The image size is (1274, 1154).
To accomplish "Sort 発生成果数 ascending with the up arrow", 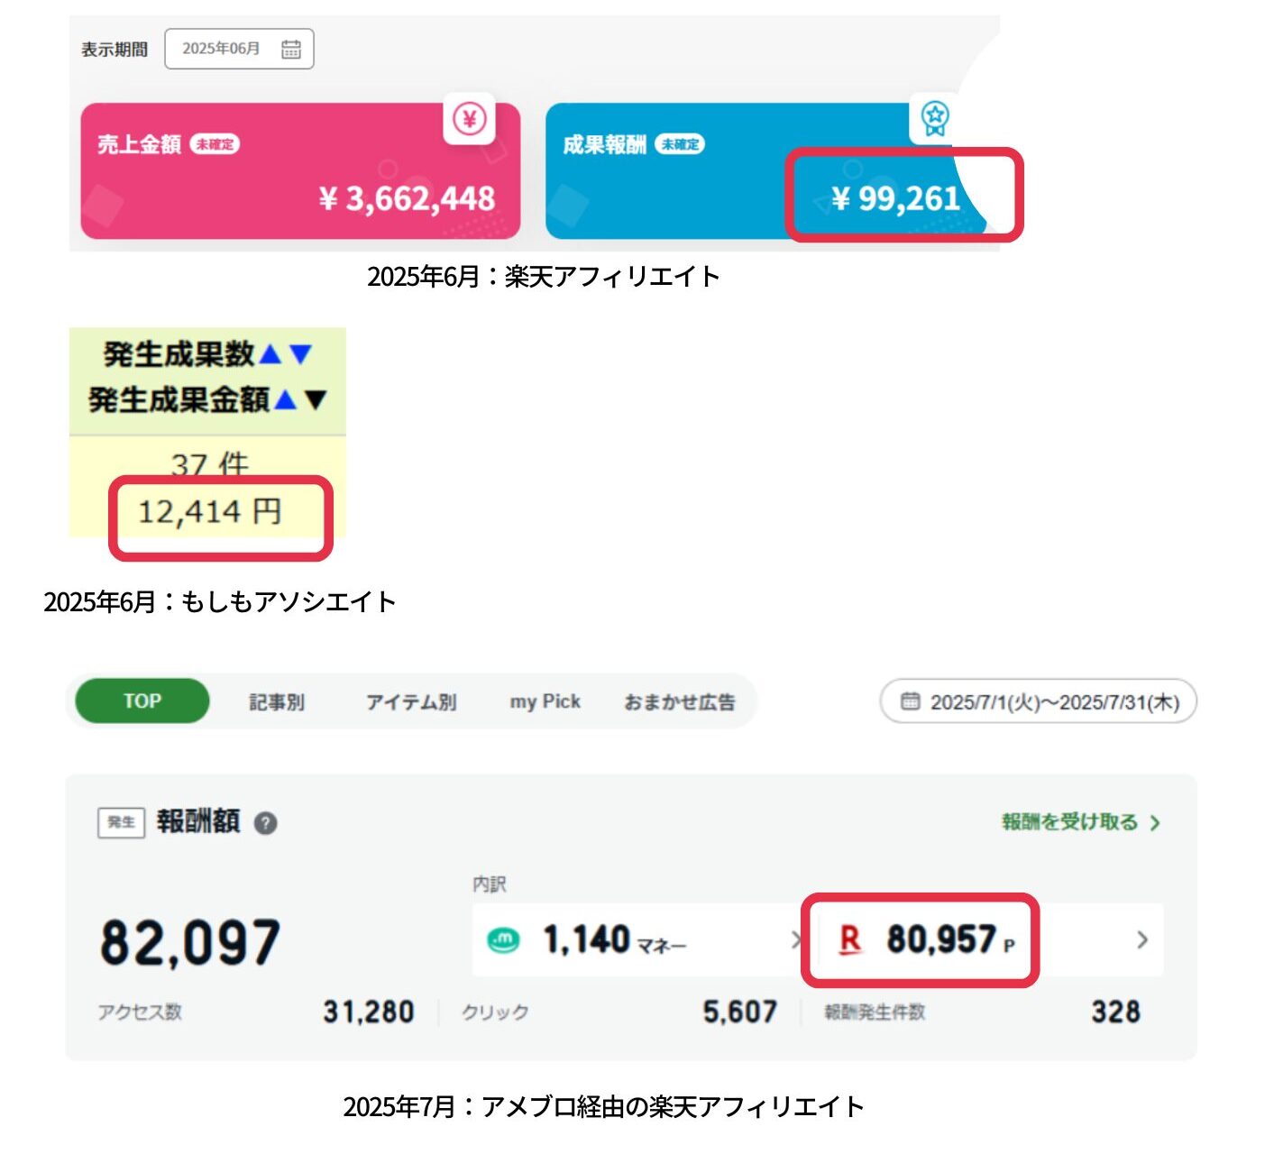I will pos(270,354).
